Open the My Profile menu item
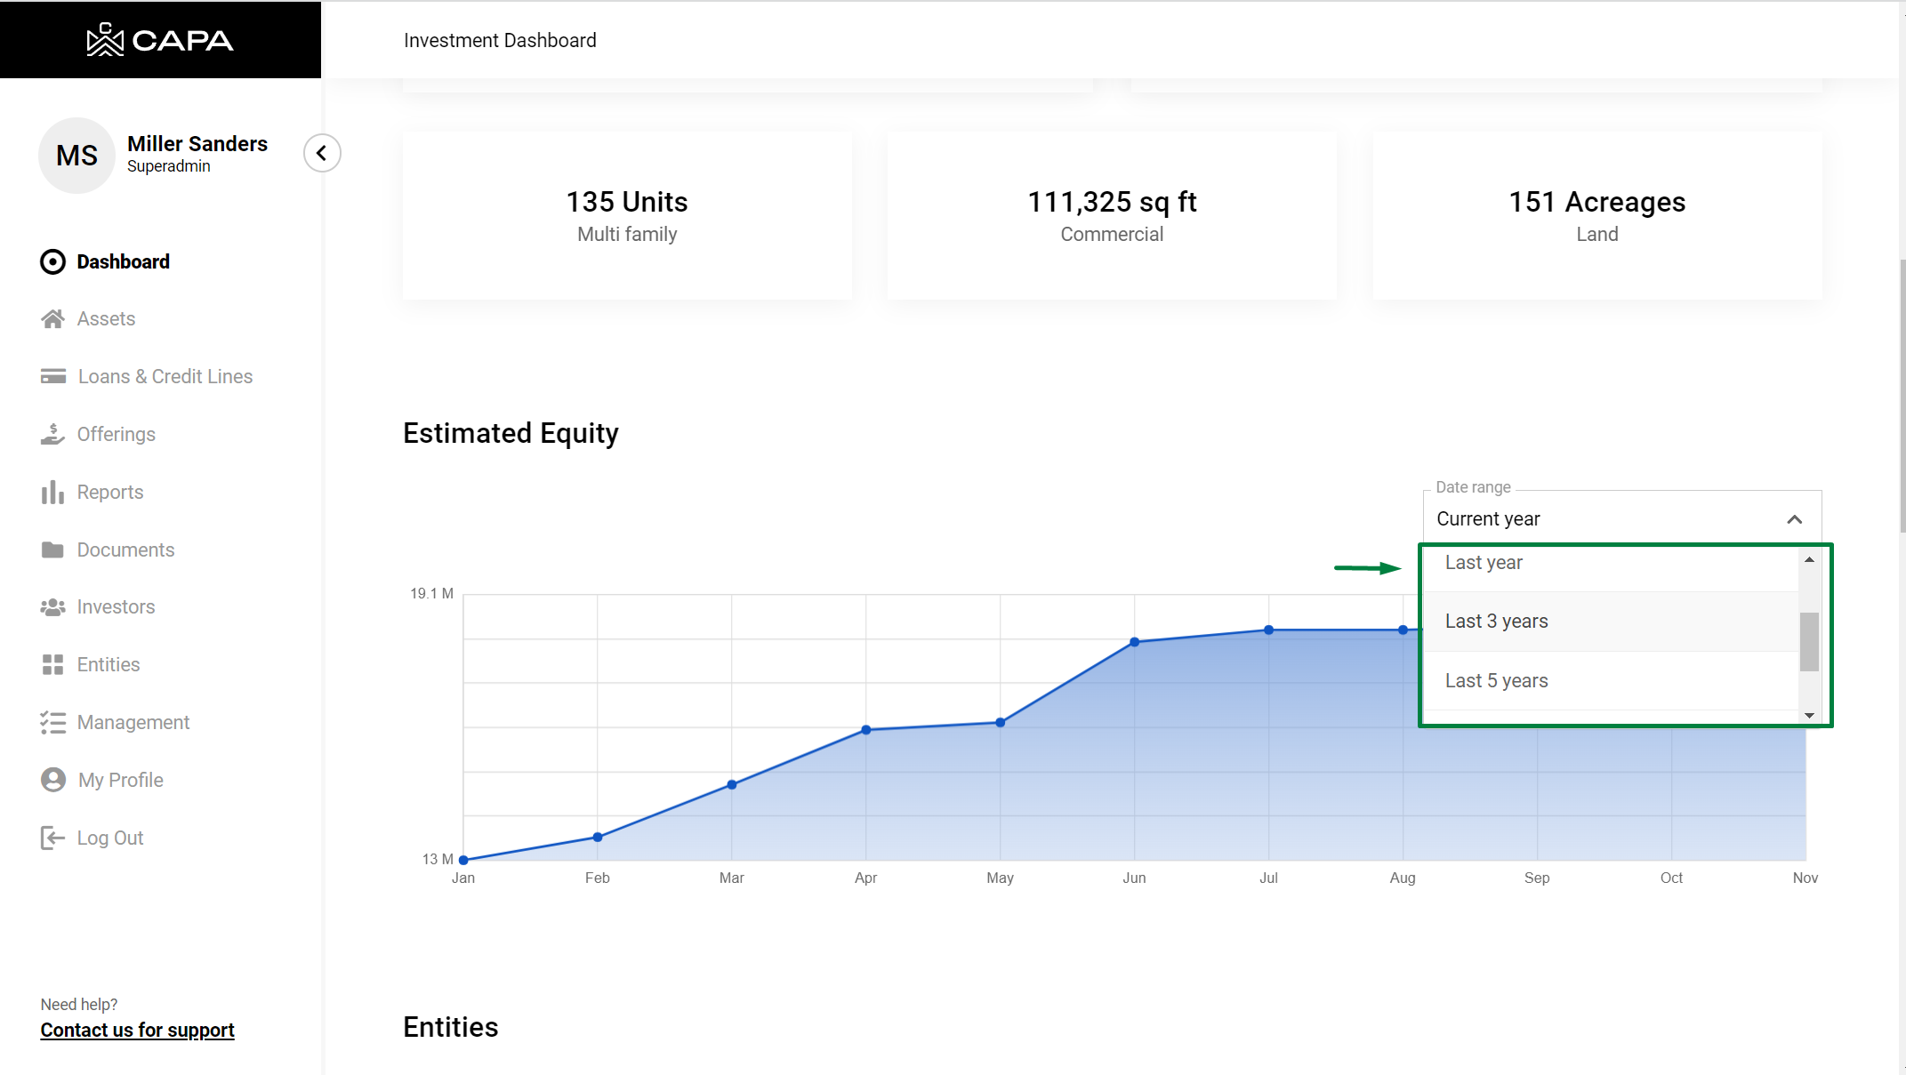Screen dimensions: 1906x1075 point(120,781)
